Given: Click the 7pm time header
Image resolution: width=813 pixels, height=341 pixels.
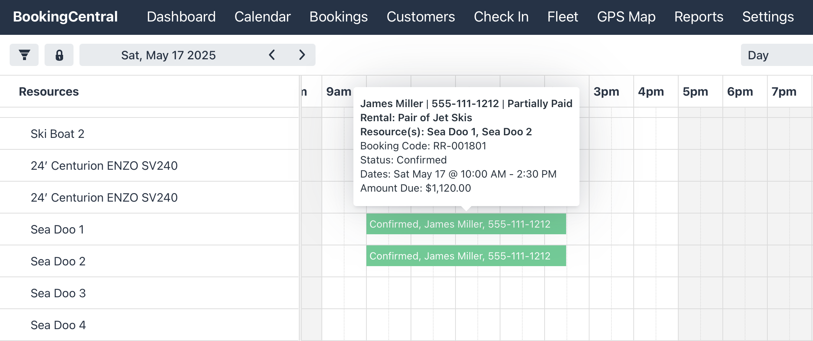Looking at the screenshot, I should (784, 92).
